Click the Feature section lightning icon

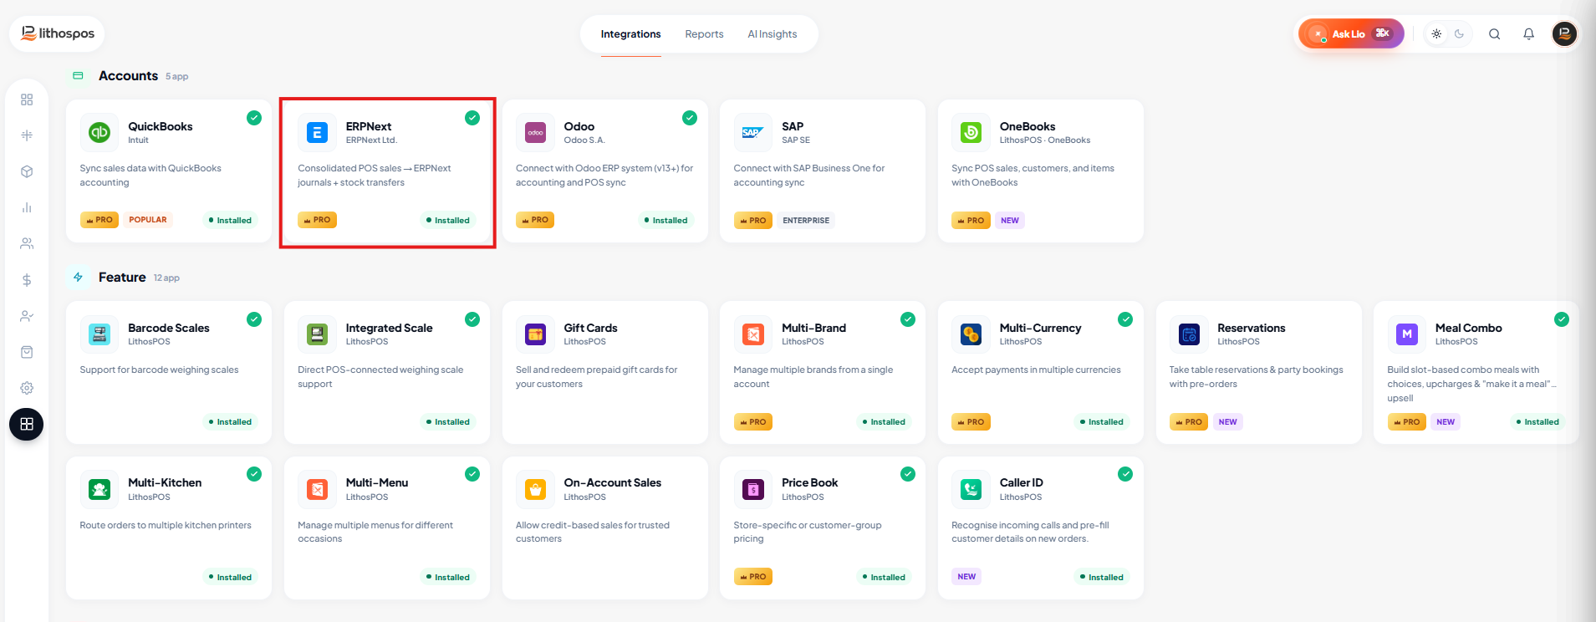point(78,277)
